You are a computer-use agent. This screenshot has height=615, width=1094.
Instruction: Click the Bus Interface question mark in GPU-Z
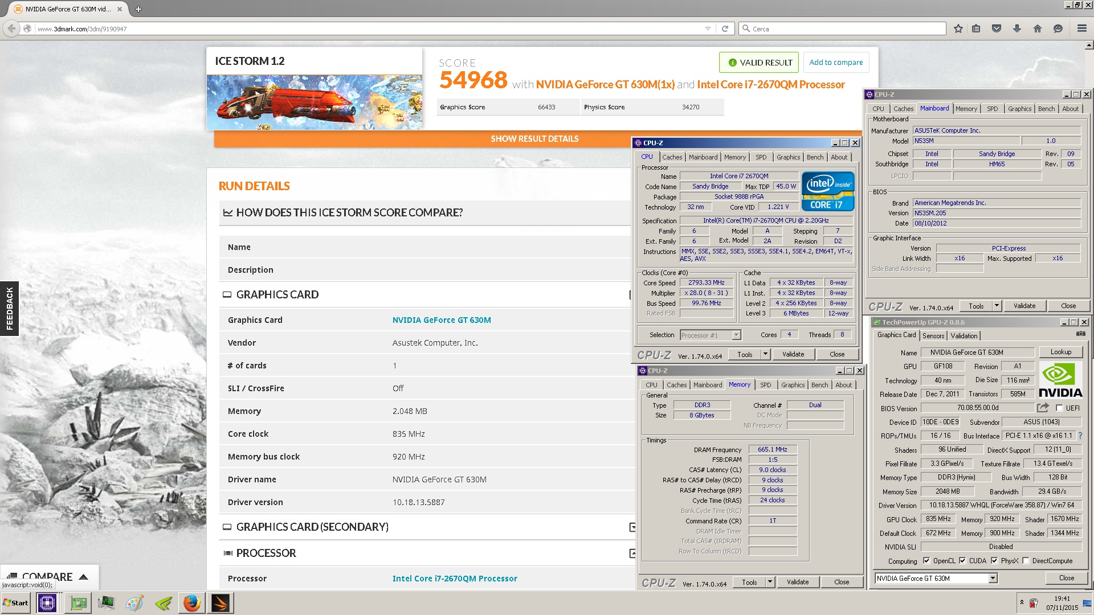[1080, 436]
